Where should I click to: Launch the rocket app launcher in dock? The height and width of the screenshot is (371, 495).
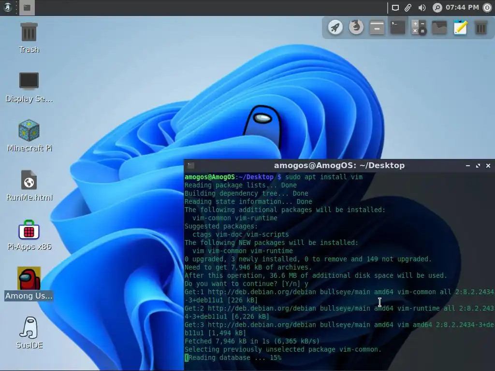tap(335, 28)
